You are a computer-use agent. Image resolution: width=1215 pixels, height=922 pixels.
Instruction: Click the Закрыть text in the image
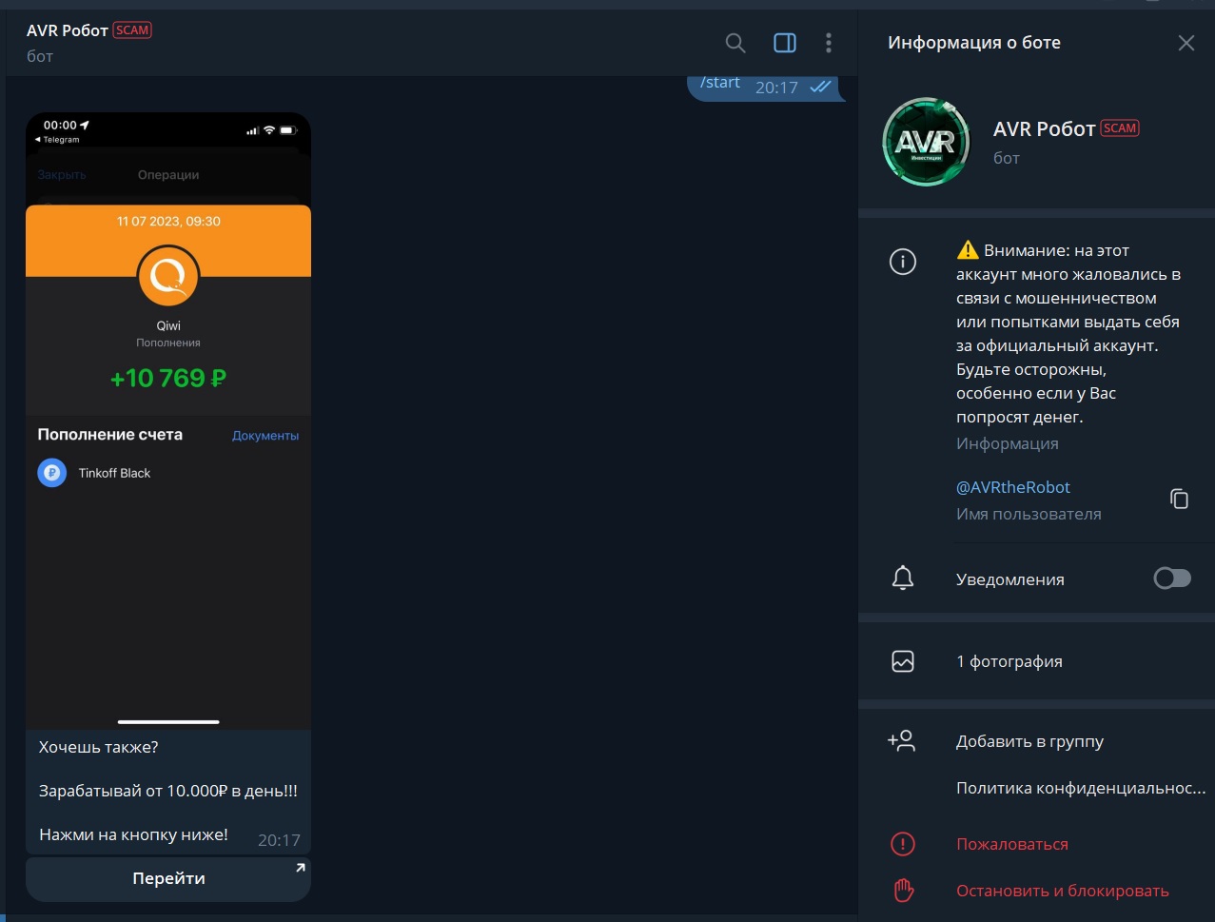coord(62,175)
